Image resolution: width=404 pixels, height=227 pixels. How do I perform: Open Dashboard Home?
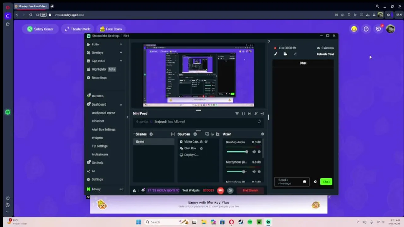(103, 113)
